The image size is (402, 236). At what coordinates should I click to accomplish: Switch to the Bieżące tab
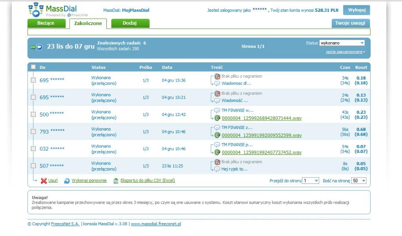click(47, 24)
